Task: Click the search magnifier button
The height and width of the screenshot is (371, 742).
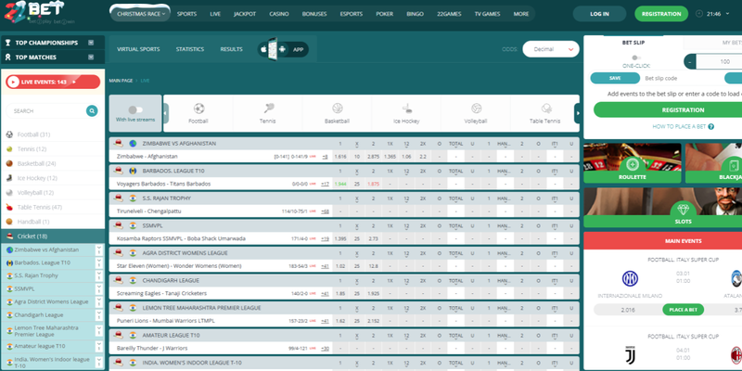Action: pyautogui.click(x=92, y=110)
